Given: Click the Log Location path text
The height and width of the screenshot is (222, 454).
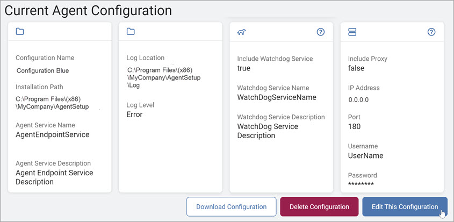Looking at the screenshot, I should [163, 78].
